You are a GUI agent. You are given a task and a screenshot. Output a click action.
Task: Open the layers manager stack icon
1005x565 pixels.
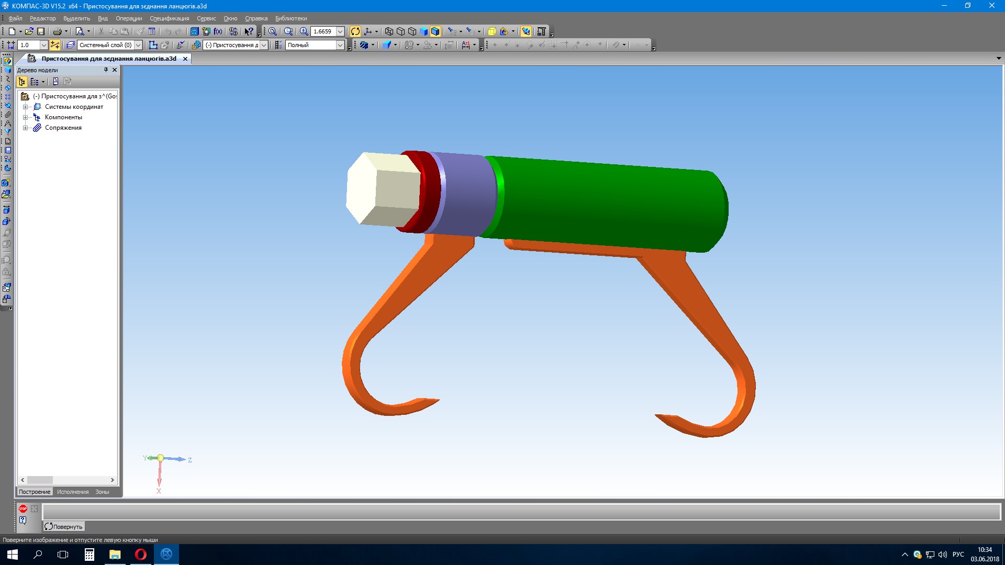71,45
